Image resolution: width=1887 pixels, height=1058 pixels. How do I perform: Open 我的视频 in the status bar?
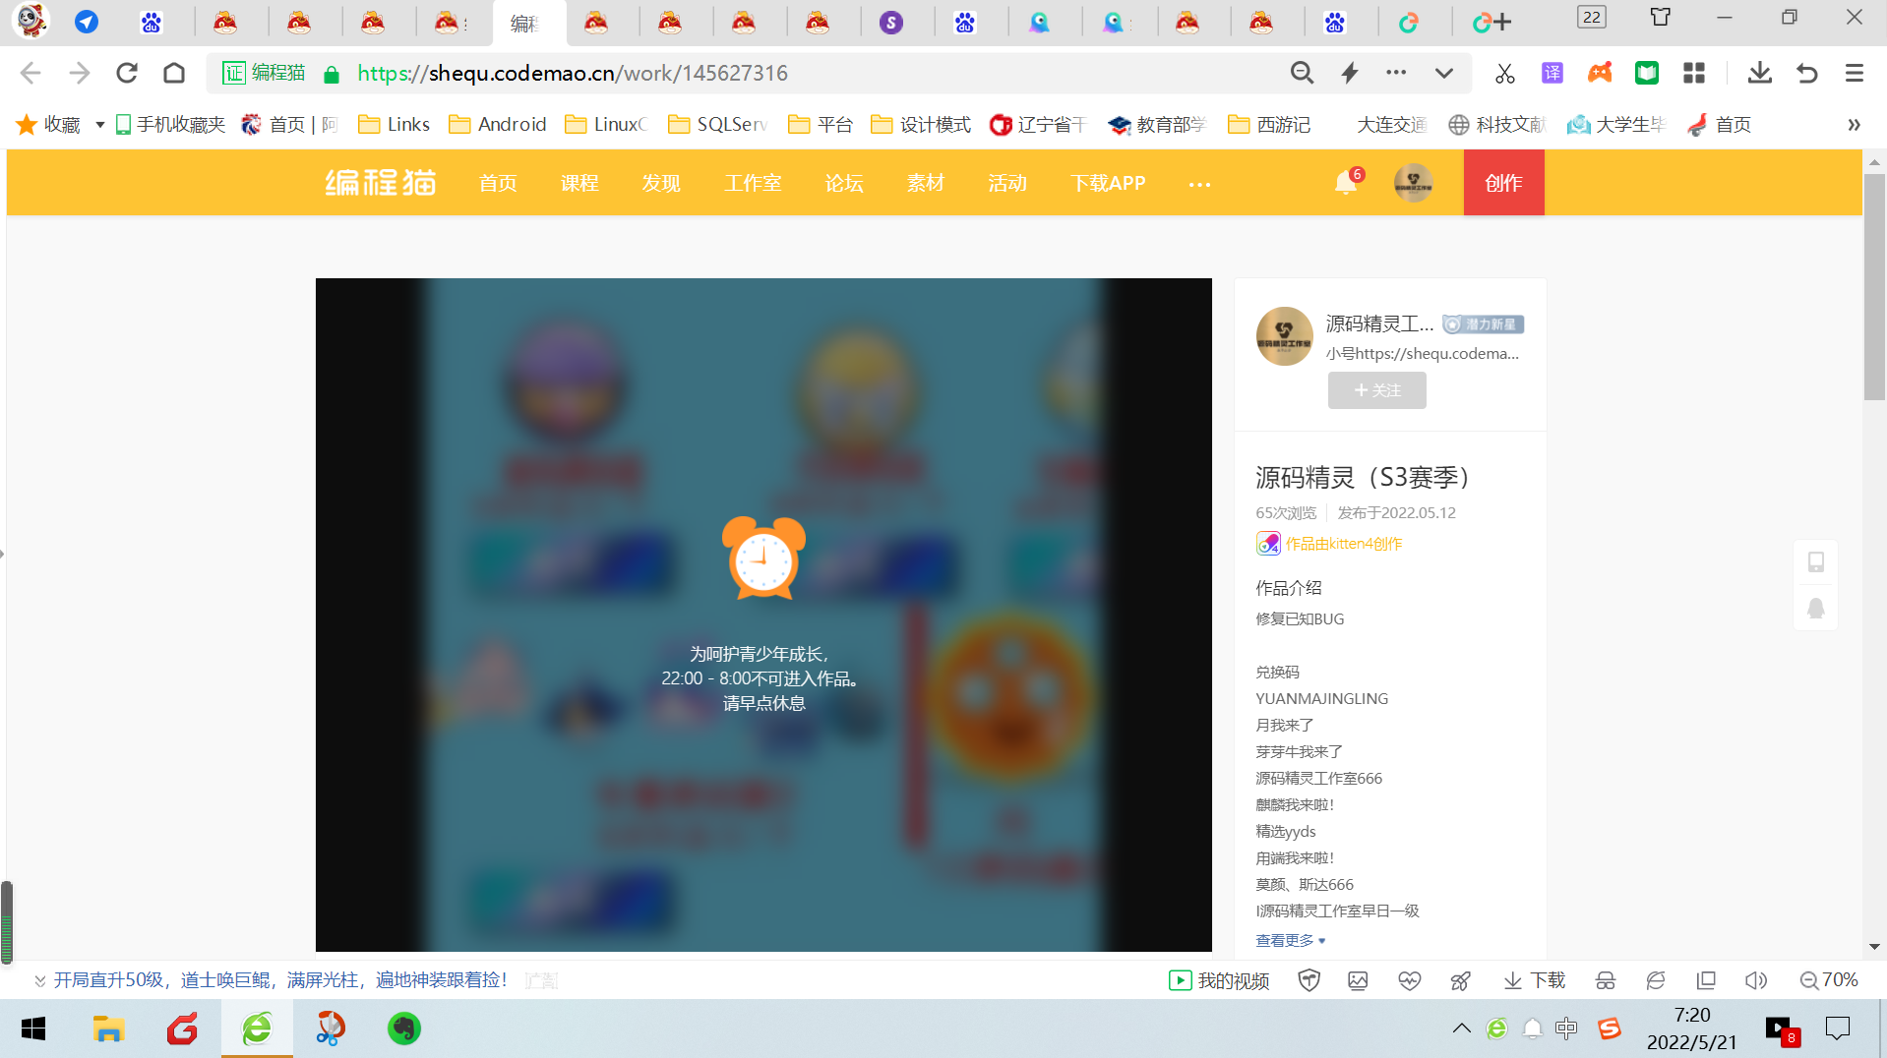coord(1219,980)
